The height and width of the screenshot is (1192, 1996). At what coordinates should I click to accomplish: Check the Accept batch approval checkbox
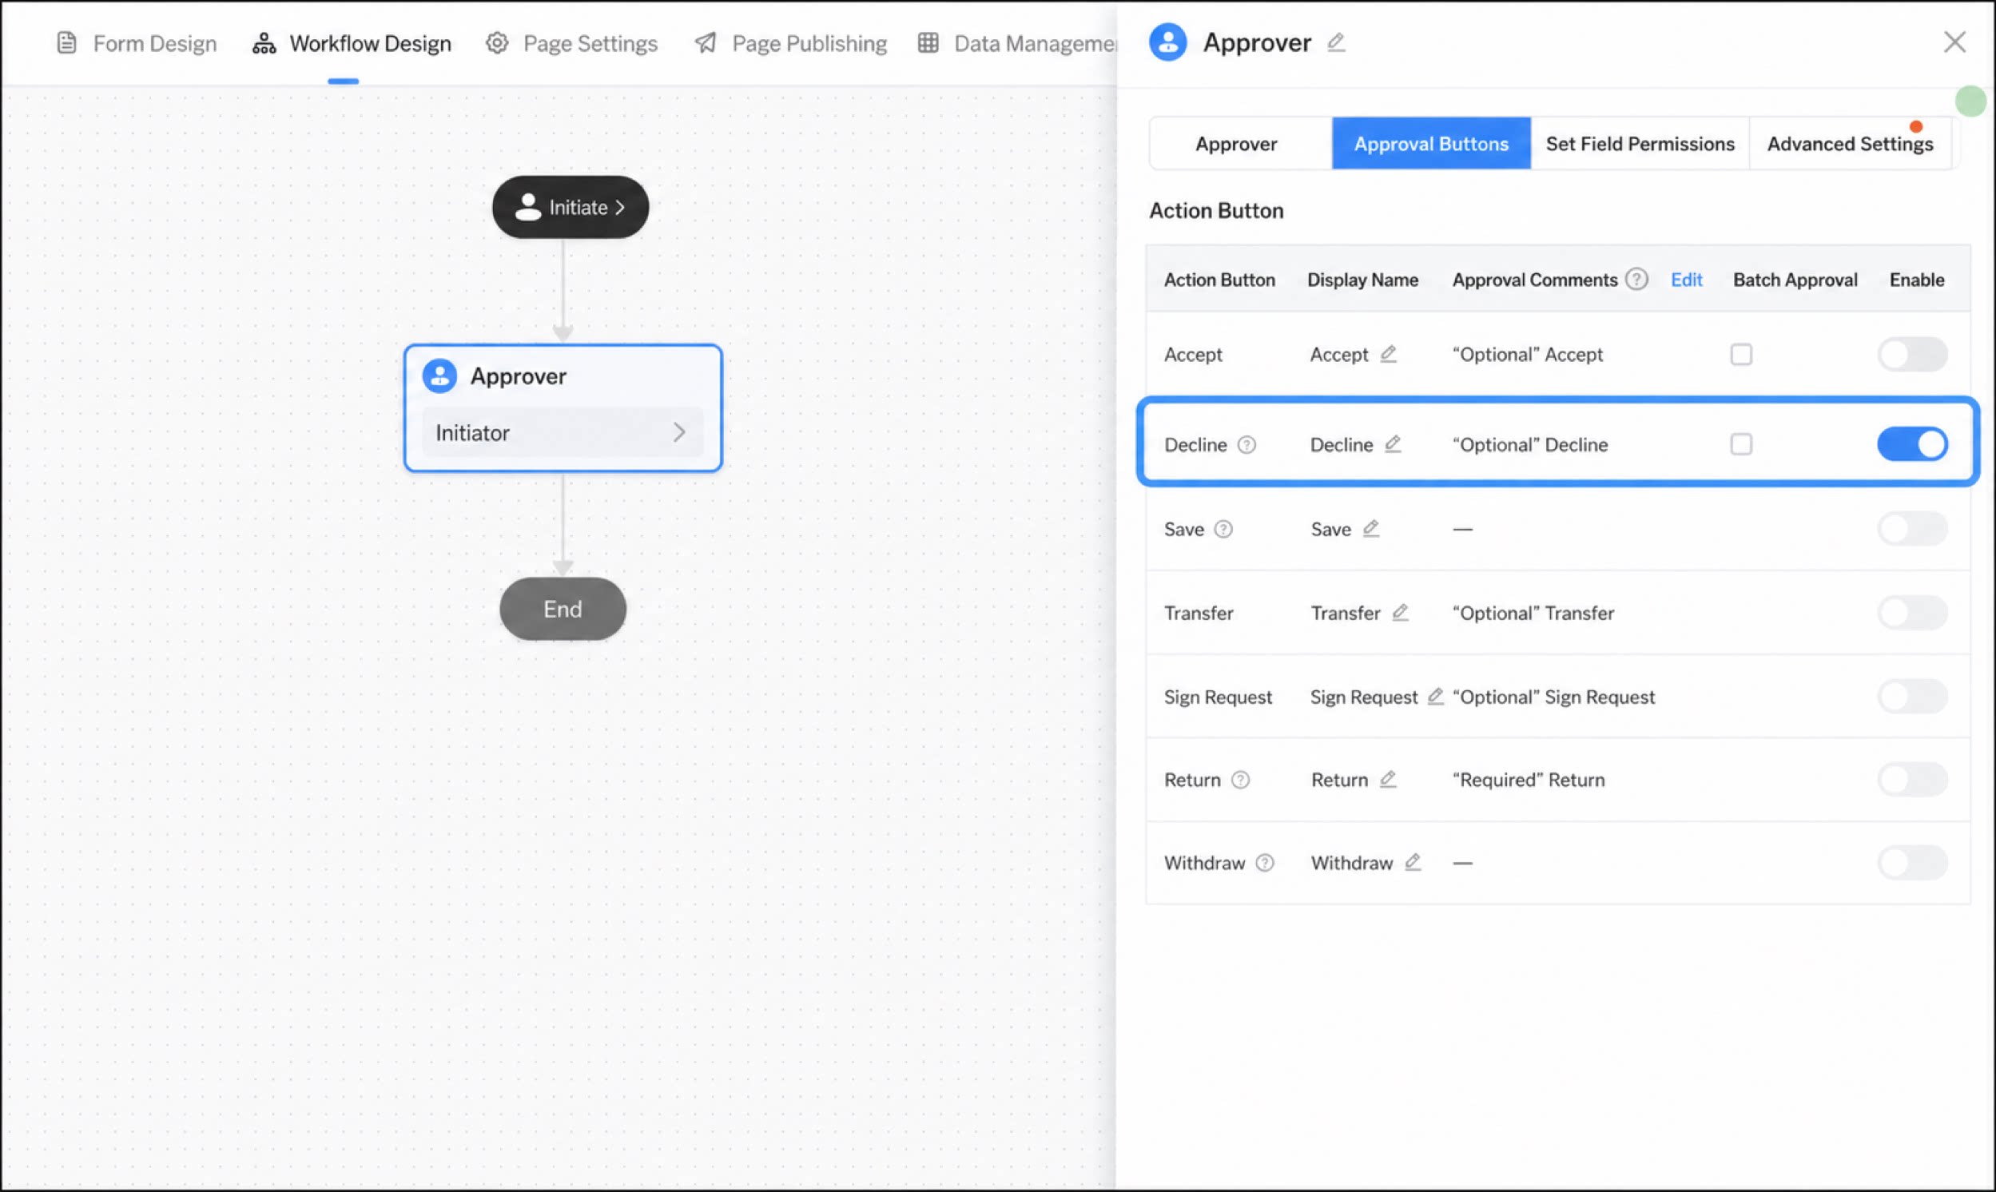tap(1741, 354)
